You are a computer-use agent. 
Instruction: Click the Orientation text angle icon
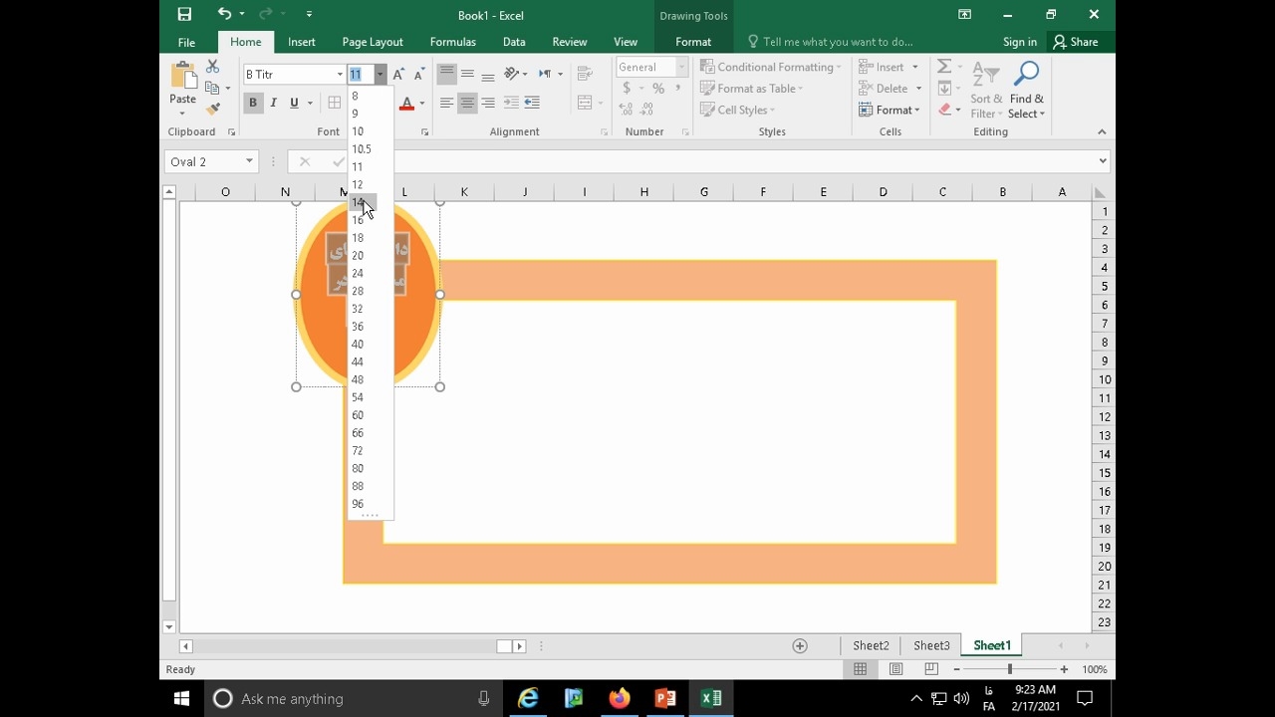tap(511, 74)
